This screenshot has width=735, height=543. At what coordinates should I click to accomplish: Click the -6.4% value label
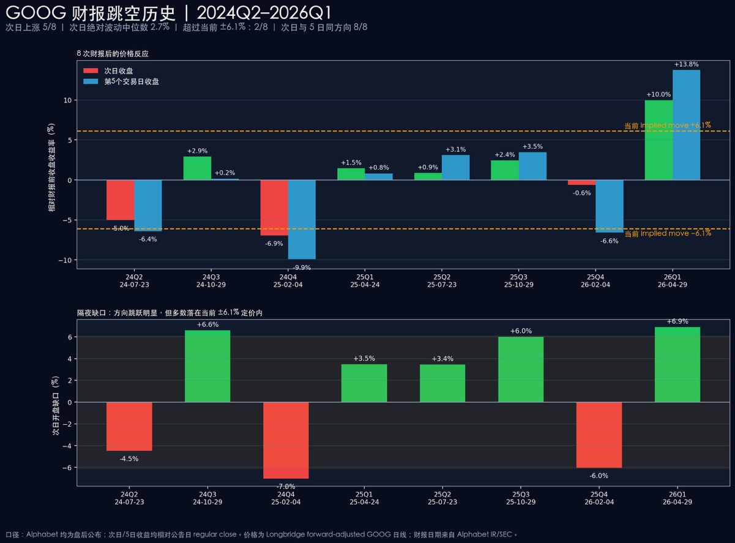147,239
